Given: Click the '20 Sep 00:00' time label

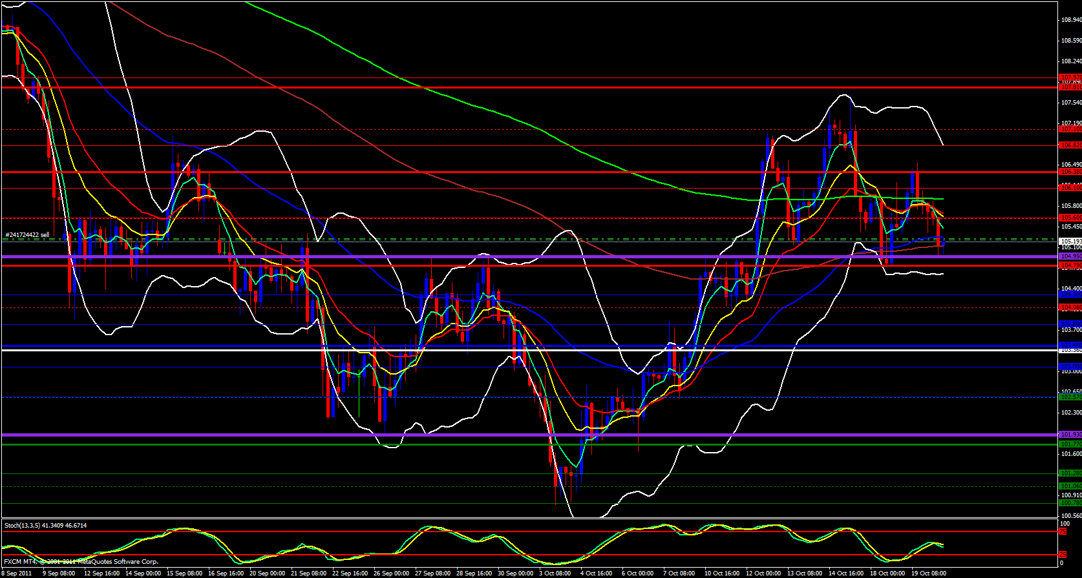Looking at the screenshot, I should coord(268,573).
